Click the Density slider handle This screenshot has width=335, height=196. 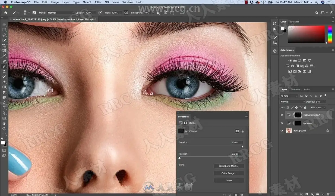tap(242, 146)
